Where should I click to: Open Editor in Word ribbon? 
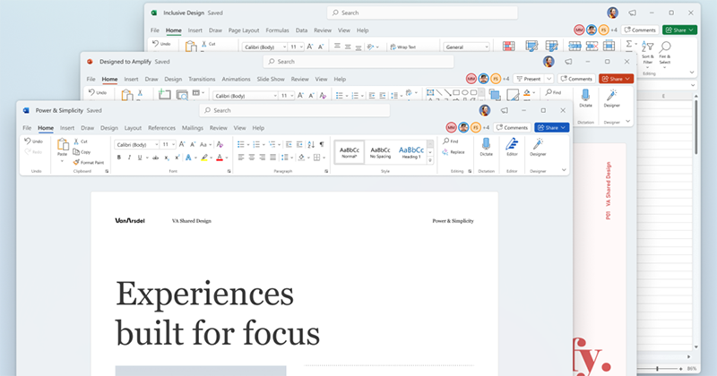[x=512, y=147]
